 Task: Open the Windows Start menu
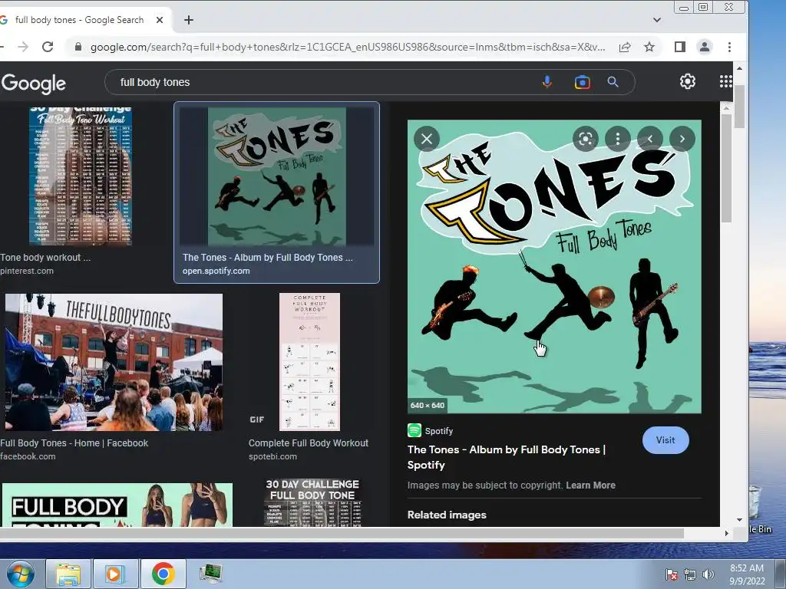coord(21,574)
